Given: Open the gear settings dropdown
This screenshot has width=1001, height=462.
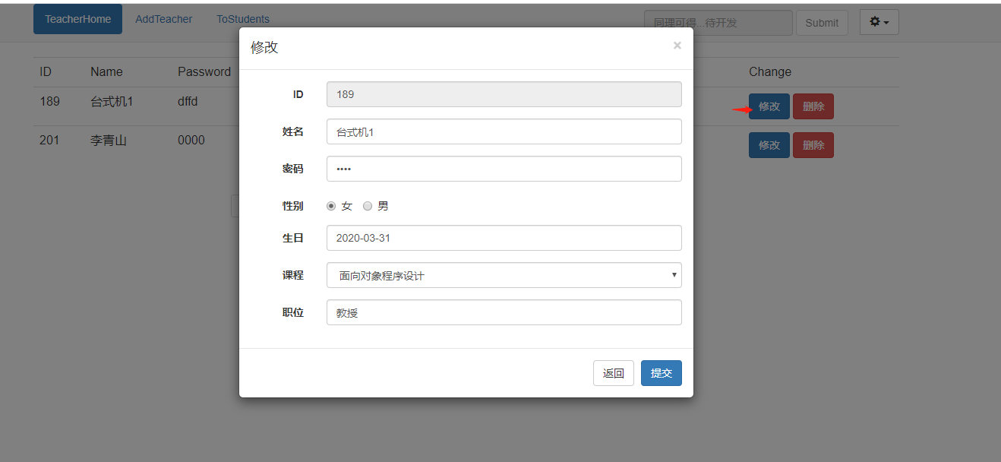Looking at the screenshot, I should [x=879, y=22].
